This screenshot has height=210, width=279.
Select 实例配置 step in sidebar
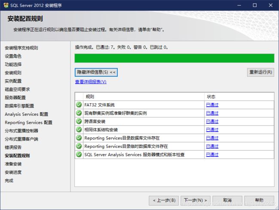(x=13, y=81)
